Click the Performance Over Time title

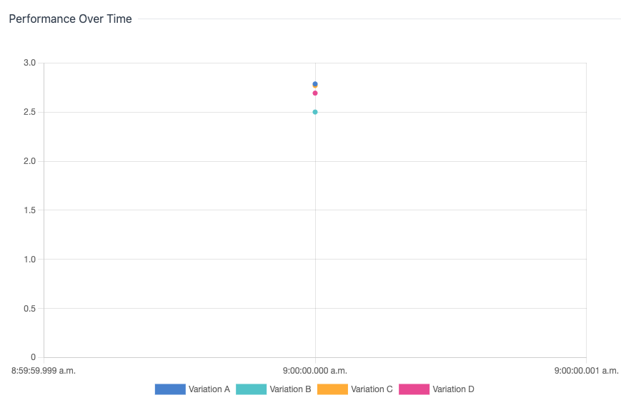tap(70, 19)
